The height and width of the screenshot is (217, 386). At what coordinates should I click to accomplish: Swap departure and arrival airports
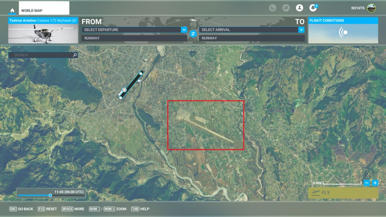tap(193, 34)
